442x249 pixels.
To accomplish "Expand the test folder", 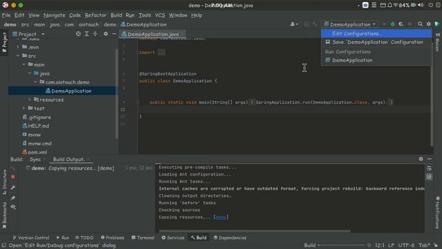I will tap(24, 108).
